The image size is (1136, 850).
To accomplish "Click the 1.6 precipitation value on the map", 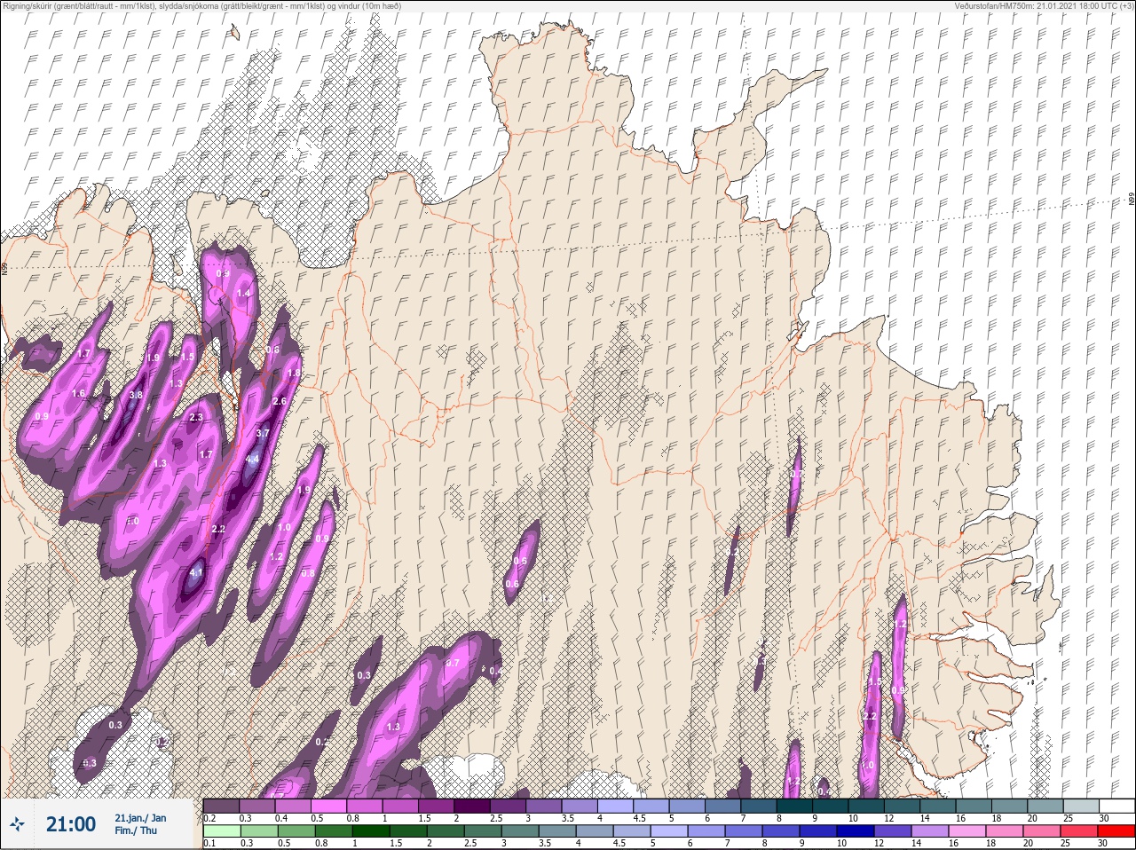I will click(78, 393).
